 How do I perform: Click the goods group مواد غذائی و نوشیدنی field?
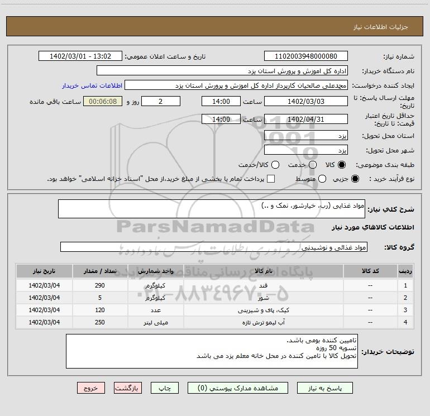pos(214,247)
